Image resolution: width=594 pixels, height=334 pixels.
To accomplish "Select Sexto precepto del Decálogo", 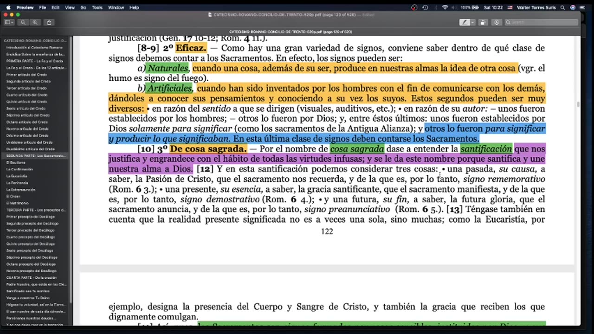I will (x=30, y=250).
